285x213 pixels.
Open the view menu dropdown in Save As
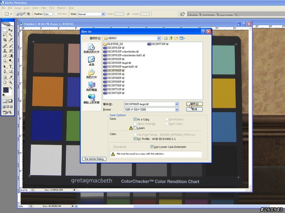(182, 38)
